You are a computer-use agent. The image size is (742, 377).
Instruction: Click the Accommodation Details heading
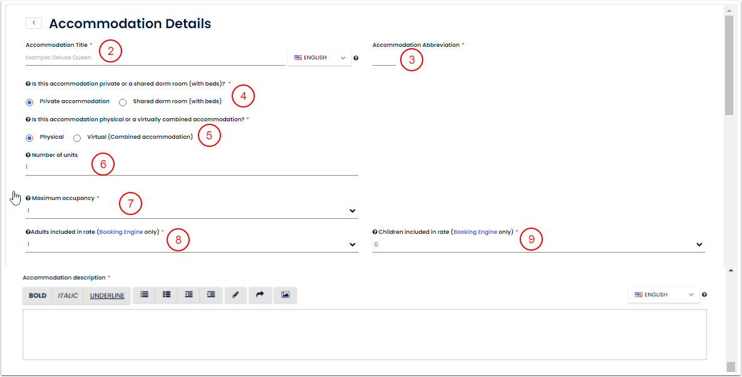(x=130, y=23)
